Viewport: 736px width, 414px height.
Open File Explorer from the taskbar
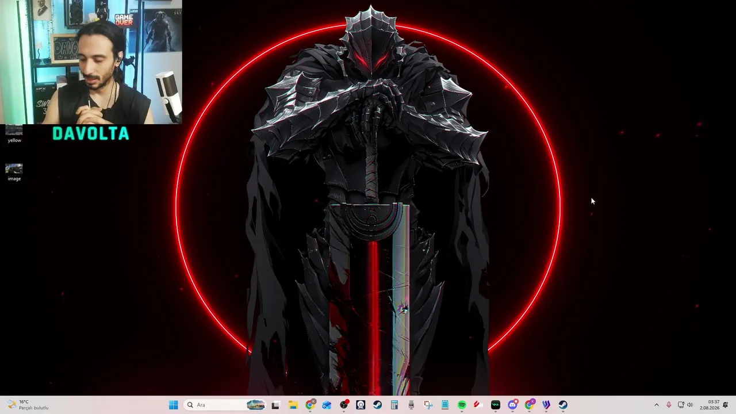point(293,405)
